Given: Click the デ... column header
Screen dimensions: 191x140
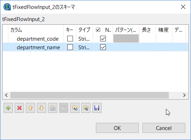Looking at the screenshot, I should pos(179,30).
